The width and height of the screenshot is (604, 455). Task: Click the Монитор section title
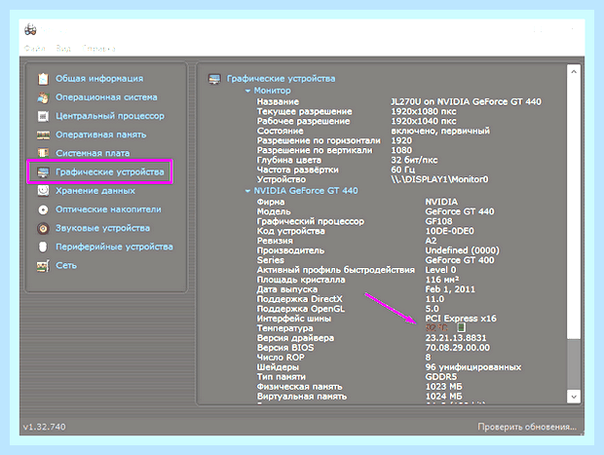[272, 91]
